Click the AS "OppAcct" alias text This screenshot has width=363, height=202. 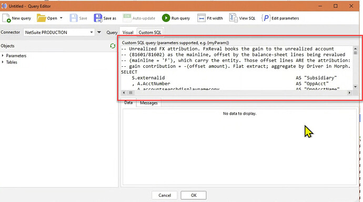(312, 84)
